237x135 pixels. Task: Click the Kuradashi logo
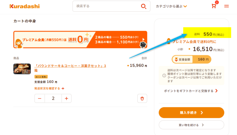tap(25, 6)
